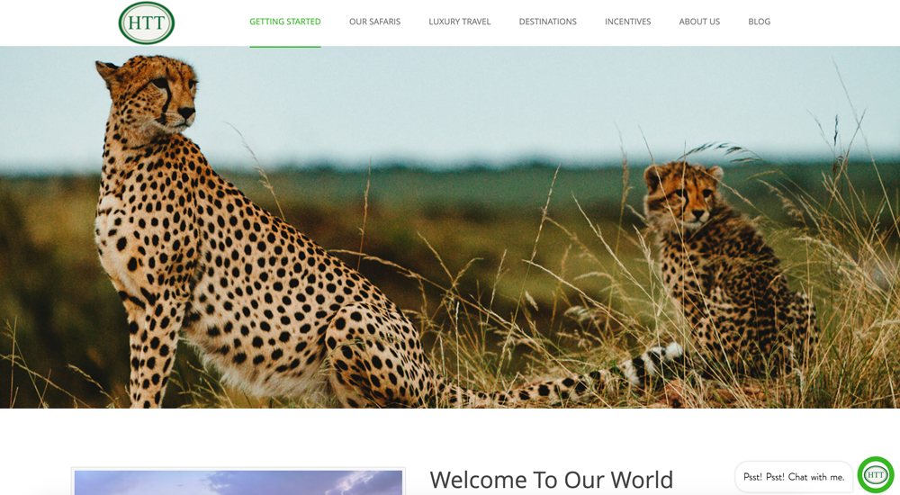Expand the Luxury Travel menu
This screenshot has width=900, height=495.
pos(459,22)
